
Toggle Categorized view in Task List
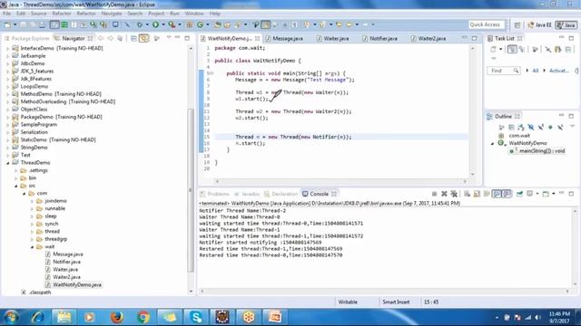coord(512,49)
